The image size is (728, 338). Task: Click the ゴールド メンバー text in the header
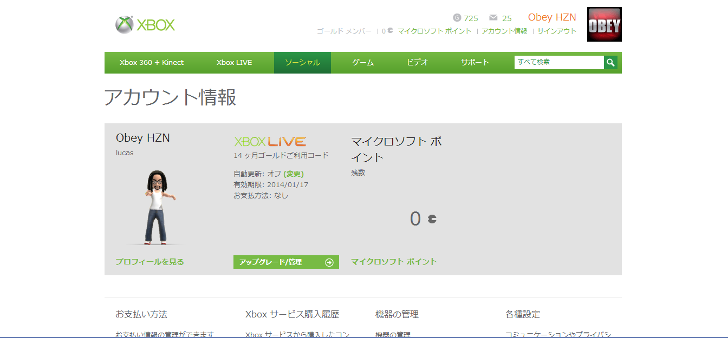[344, 31]
